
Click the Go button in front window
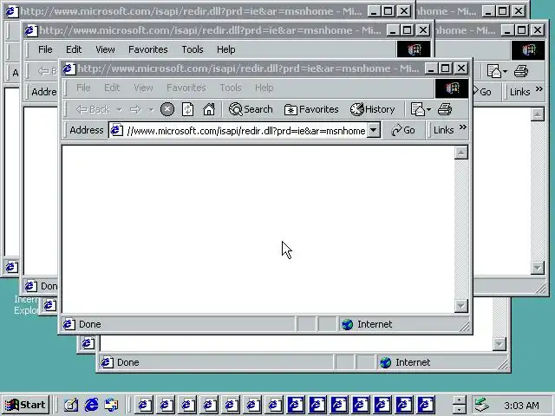tap(403, 130)
